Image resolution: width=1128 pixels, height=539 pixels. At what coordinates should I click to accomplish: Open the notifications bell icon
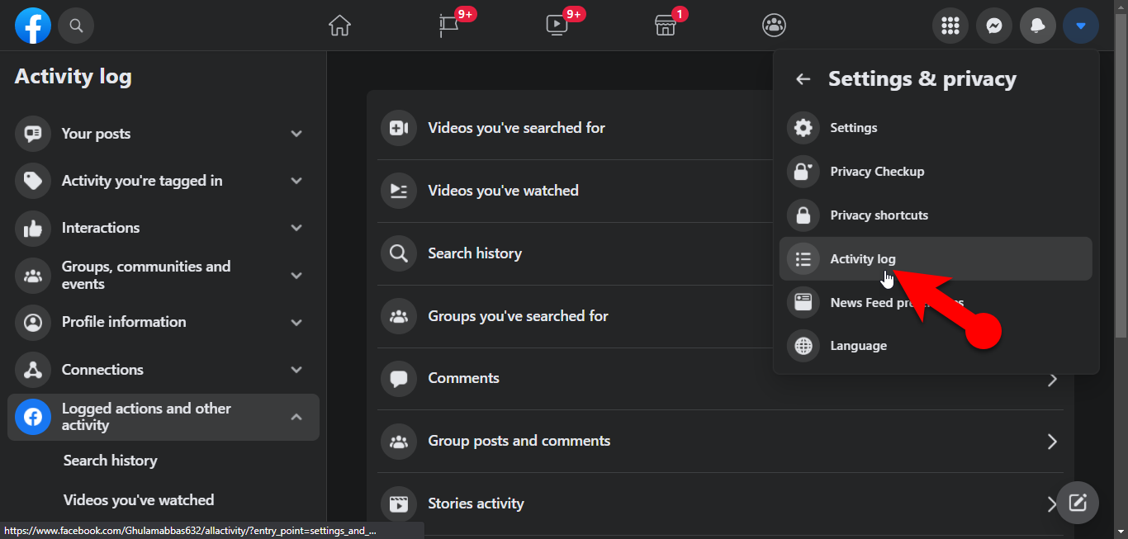click(x=1037, y=26)
